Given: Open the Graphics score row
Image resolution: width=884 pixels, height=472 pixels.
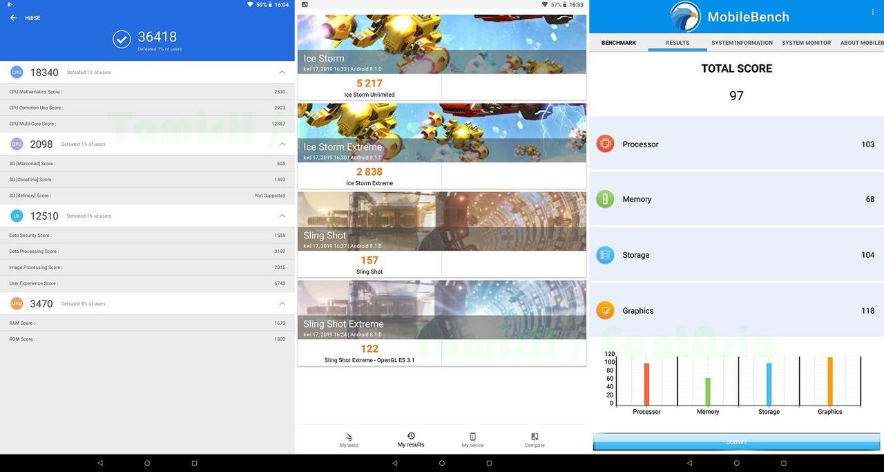Looking at the screenshot, I should click(736, 310).
